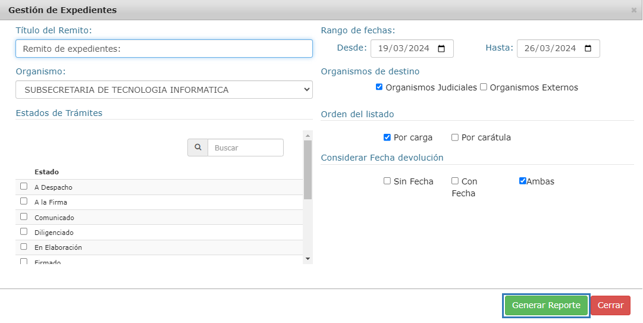
Task: Expand the Organismo dropdown
Action: tap(164, 90)
